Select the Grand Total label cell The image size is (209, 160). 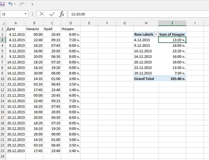pyautogui.click(x=146, y=79)
